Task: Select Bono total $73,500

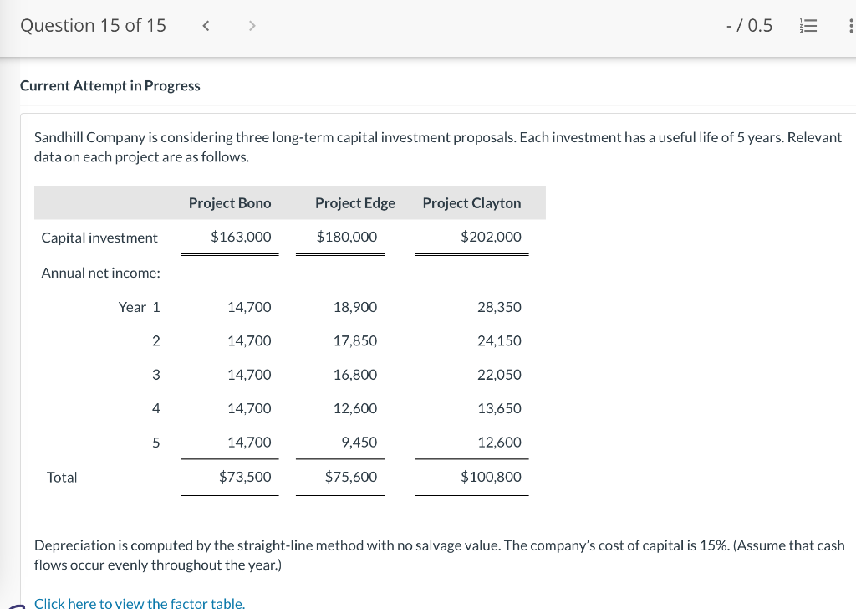Action: pos(245,477)
